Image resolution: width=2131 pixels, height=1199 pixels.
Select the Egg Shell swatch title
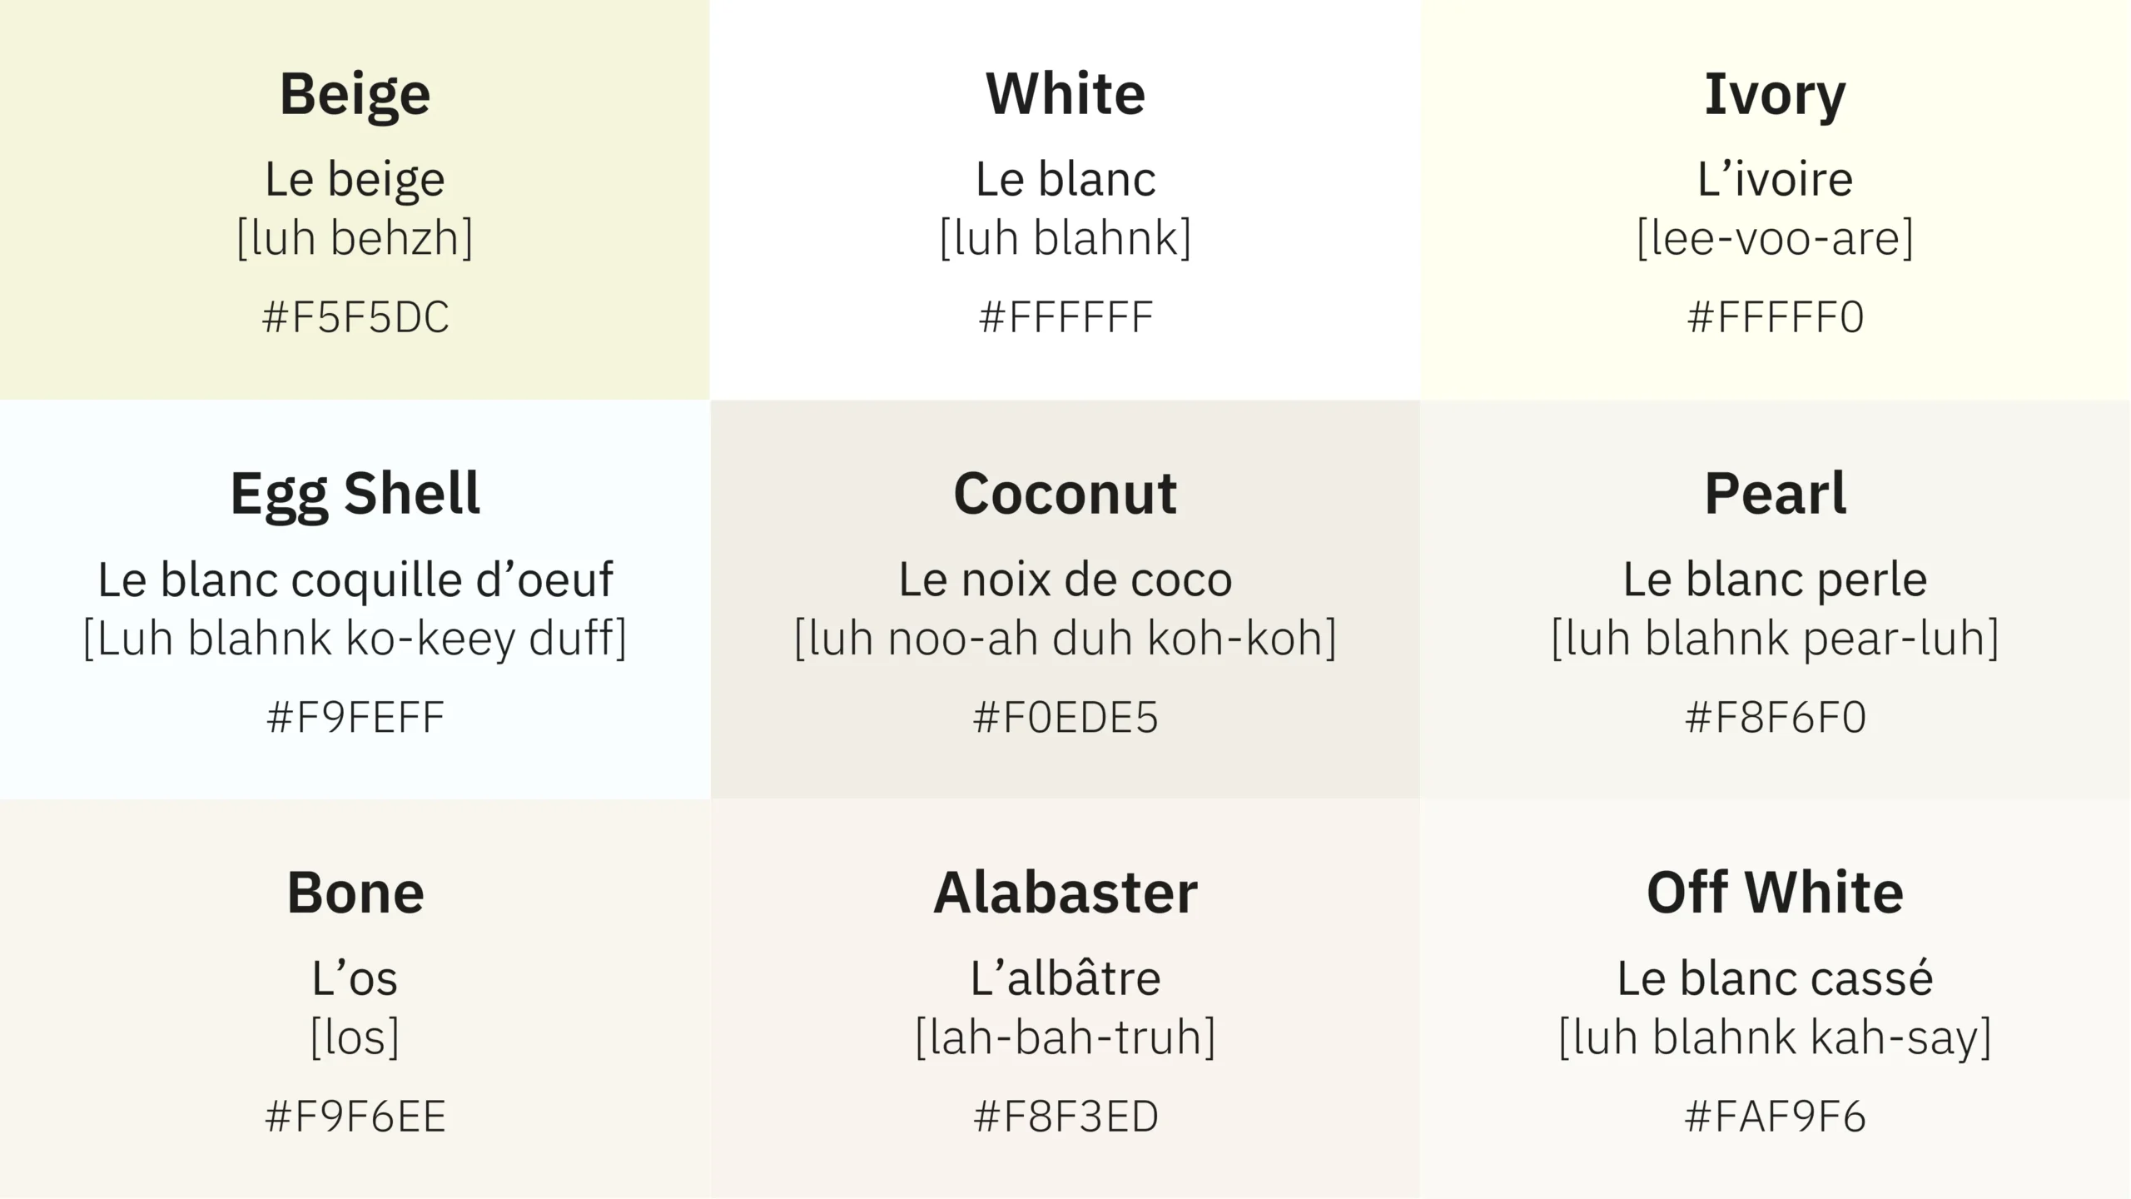click(355, 494)
